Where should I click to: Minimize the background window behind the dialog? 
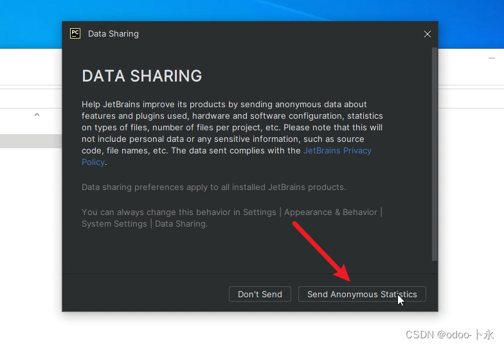(491, 58)
